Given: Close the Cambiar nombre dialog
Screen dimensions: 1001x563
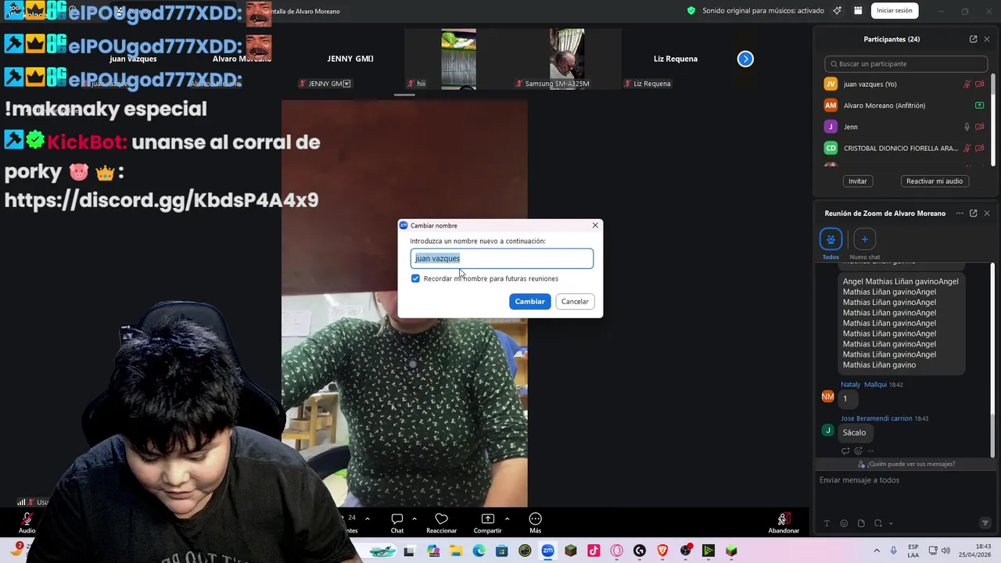Looking at the screenshot, I should pyautogui.click(x=595, y=225).
